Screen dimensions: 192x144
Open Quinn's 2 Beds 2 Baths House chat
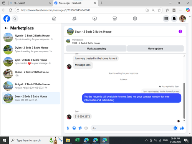pyautogui.click(x=31, y=74)
